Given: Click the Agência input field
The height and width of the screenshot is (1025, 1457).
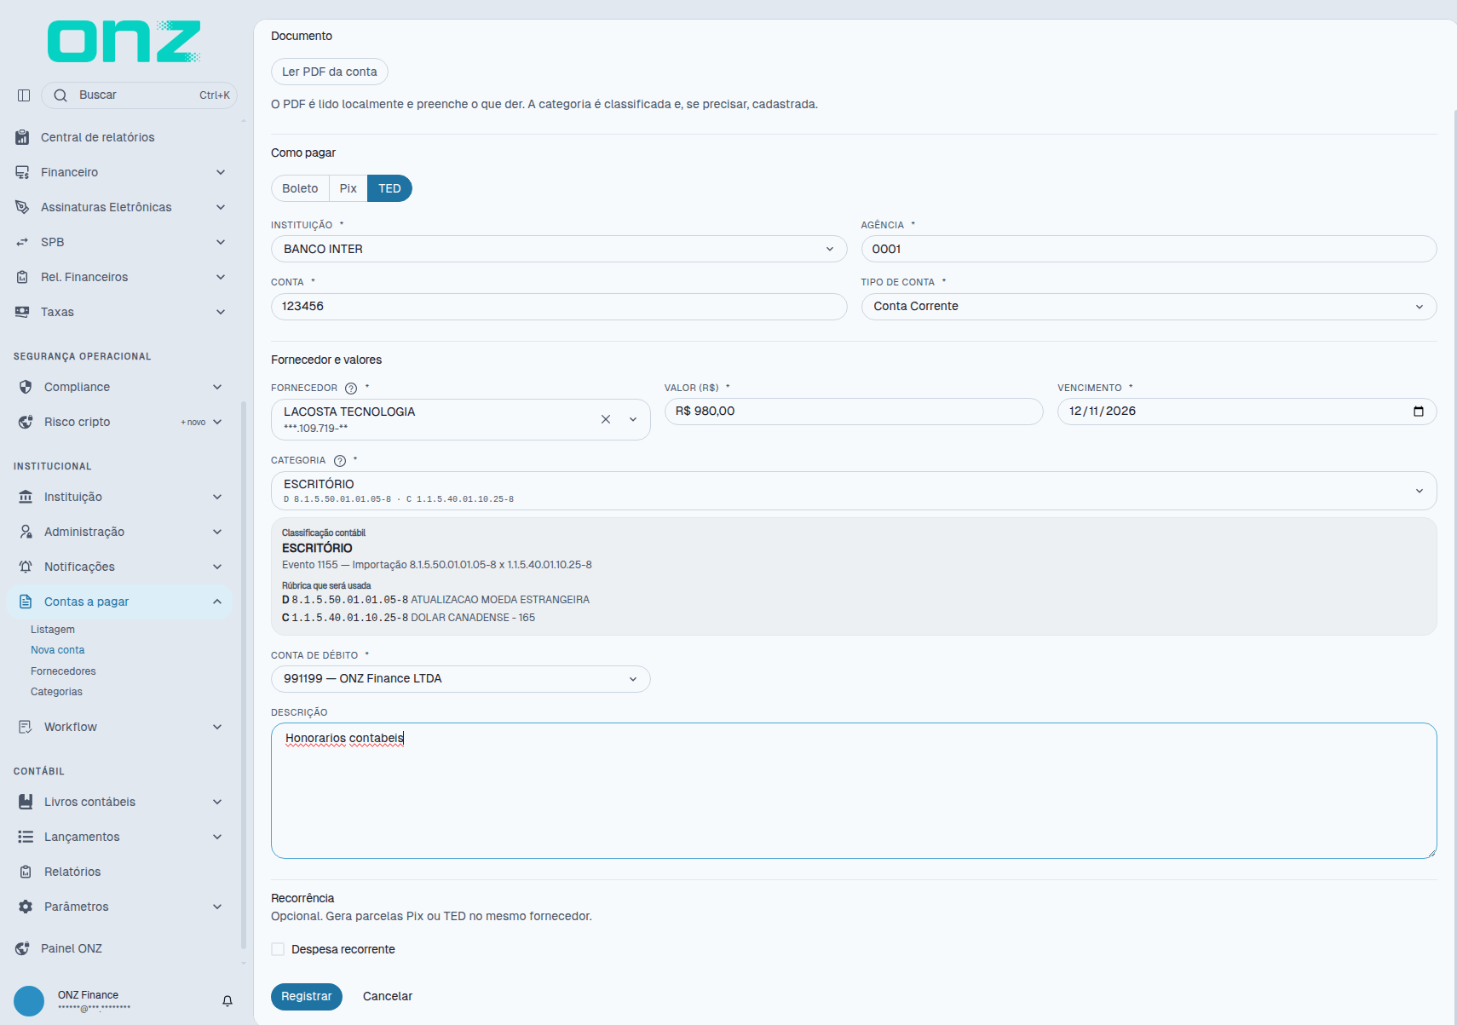Looking at the screenshot, I should [1149, 249].
